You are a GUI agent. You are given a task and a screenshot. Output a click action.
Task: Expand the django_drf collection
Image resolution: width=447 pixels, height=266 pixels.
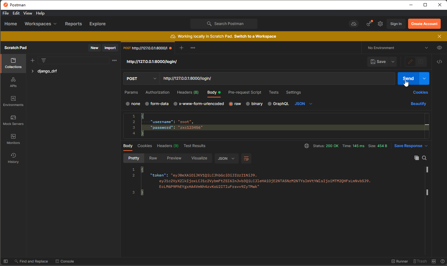click(33, 71)
